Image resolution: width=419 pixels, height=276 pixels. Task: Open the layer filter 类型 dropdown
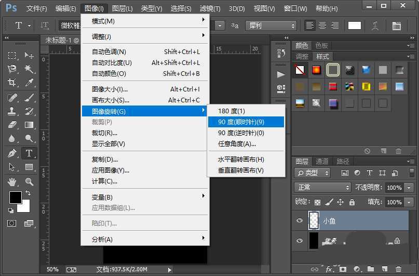[313, 173]
